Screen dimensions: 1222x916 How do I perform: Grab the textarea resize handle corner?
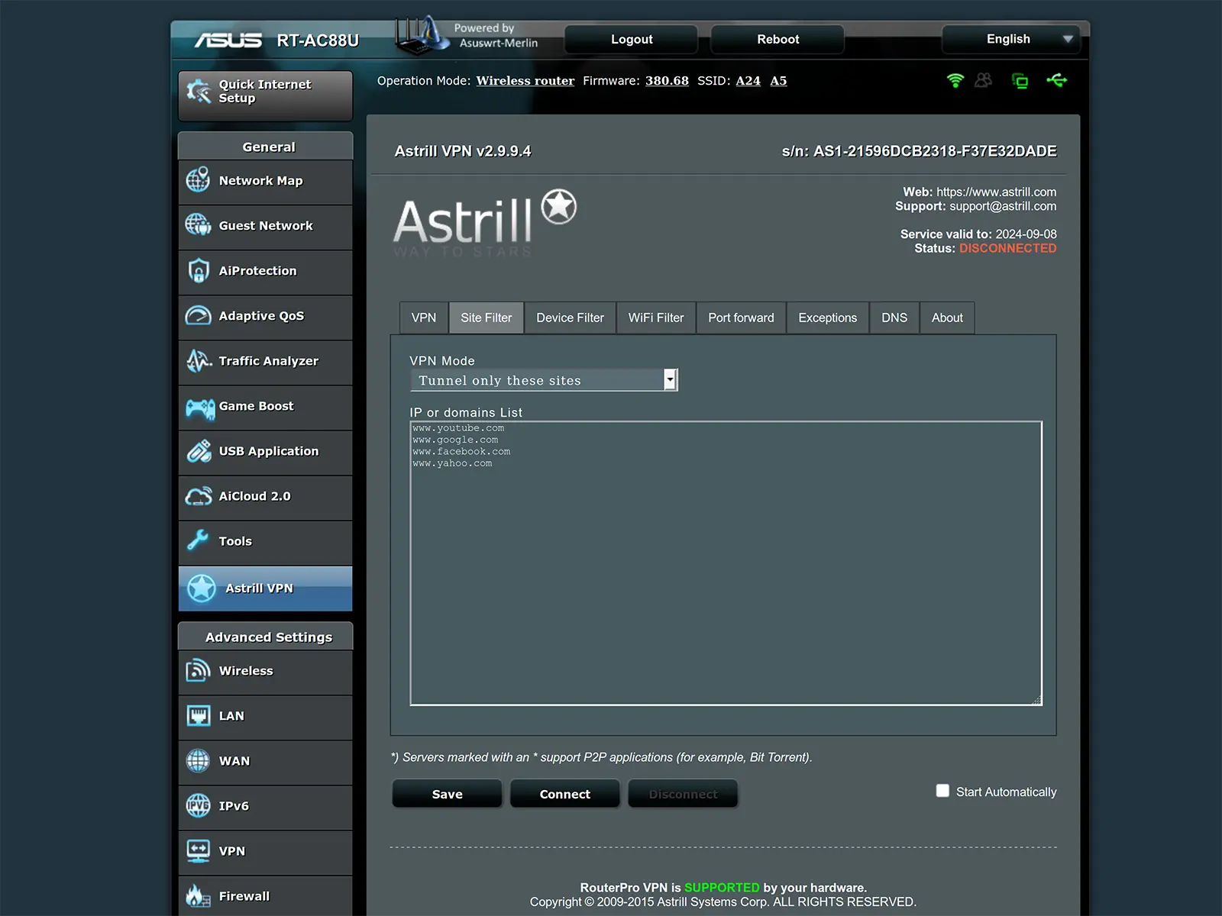tap(1037, 700)
